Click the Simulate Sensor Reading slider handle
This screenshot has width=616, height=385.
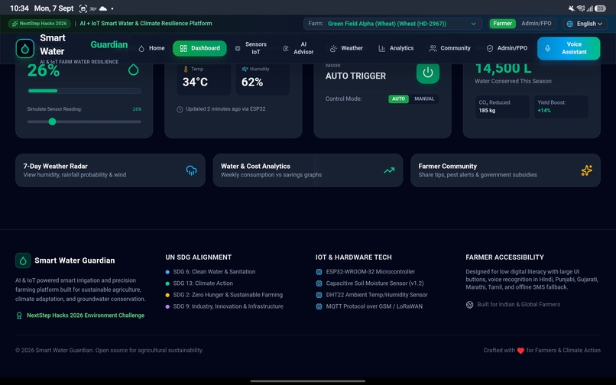pyautogui.click(x=52, y=121)
